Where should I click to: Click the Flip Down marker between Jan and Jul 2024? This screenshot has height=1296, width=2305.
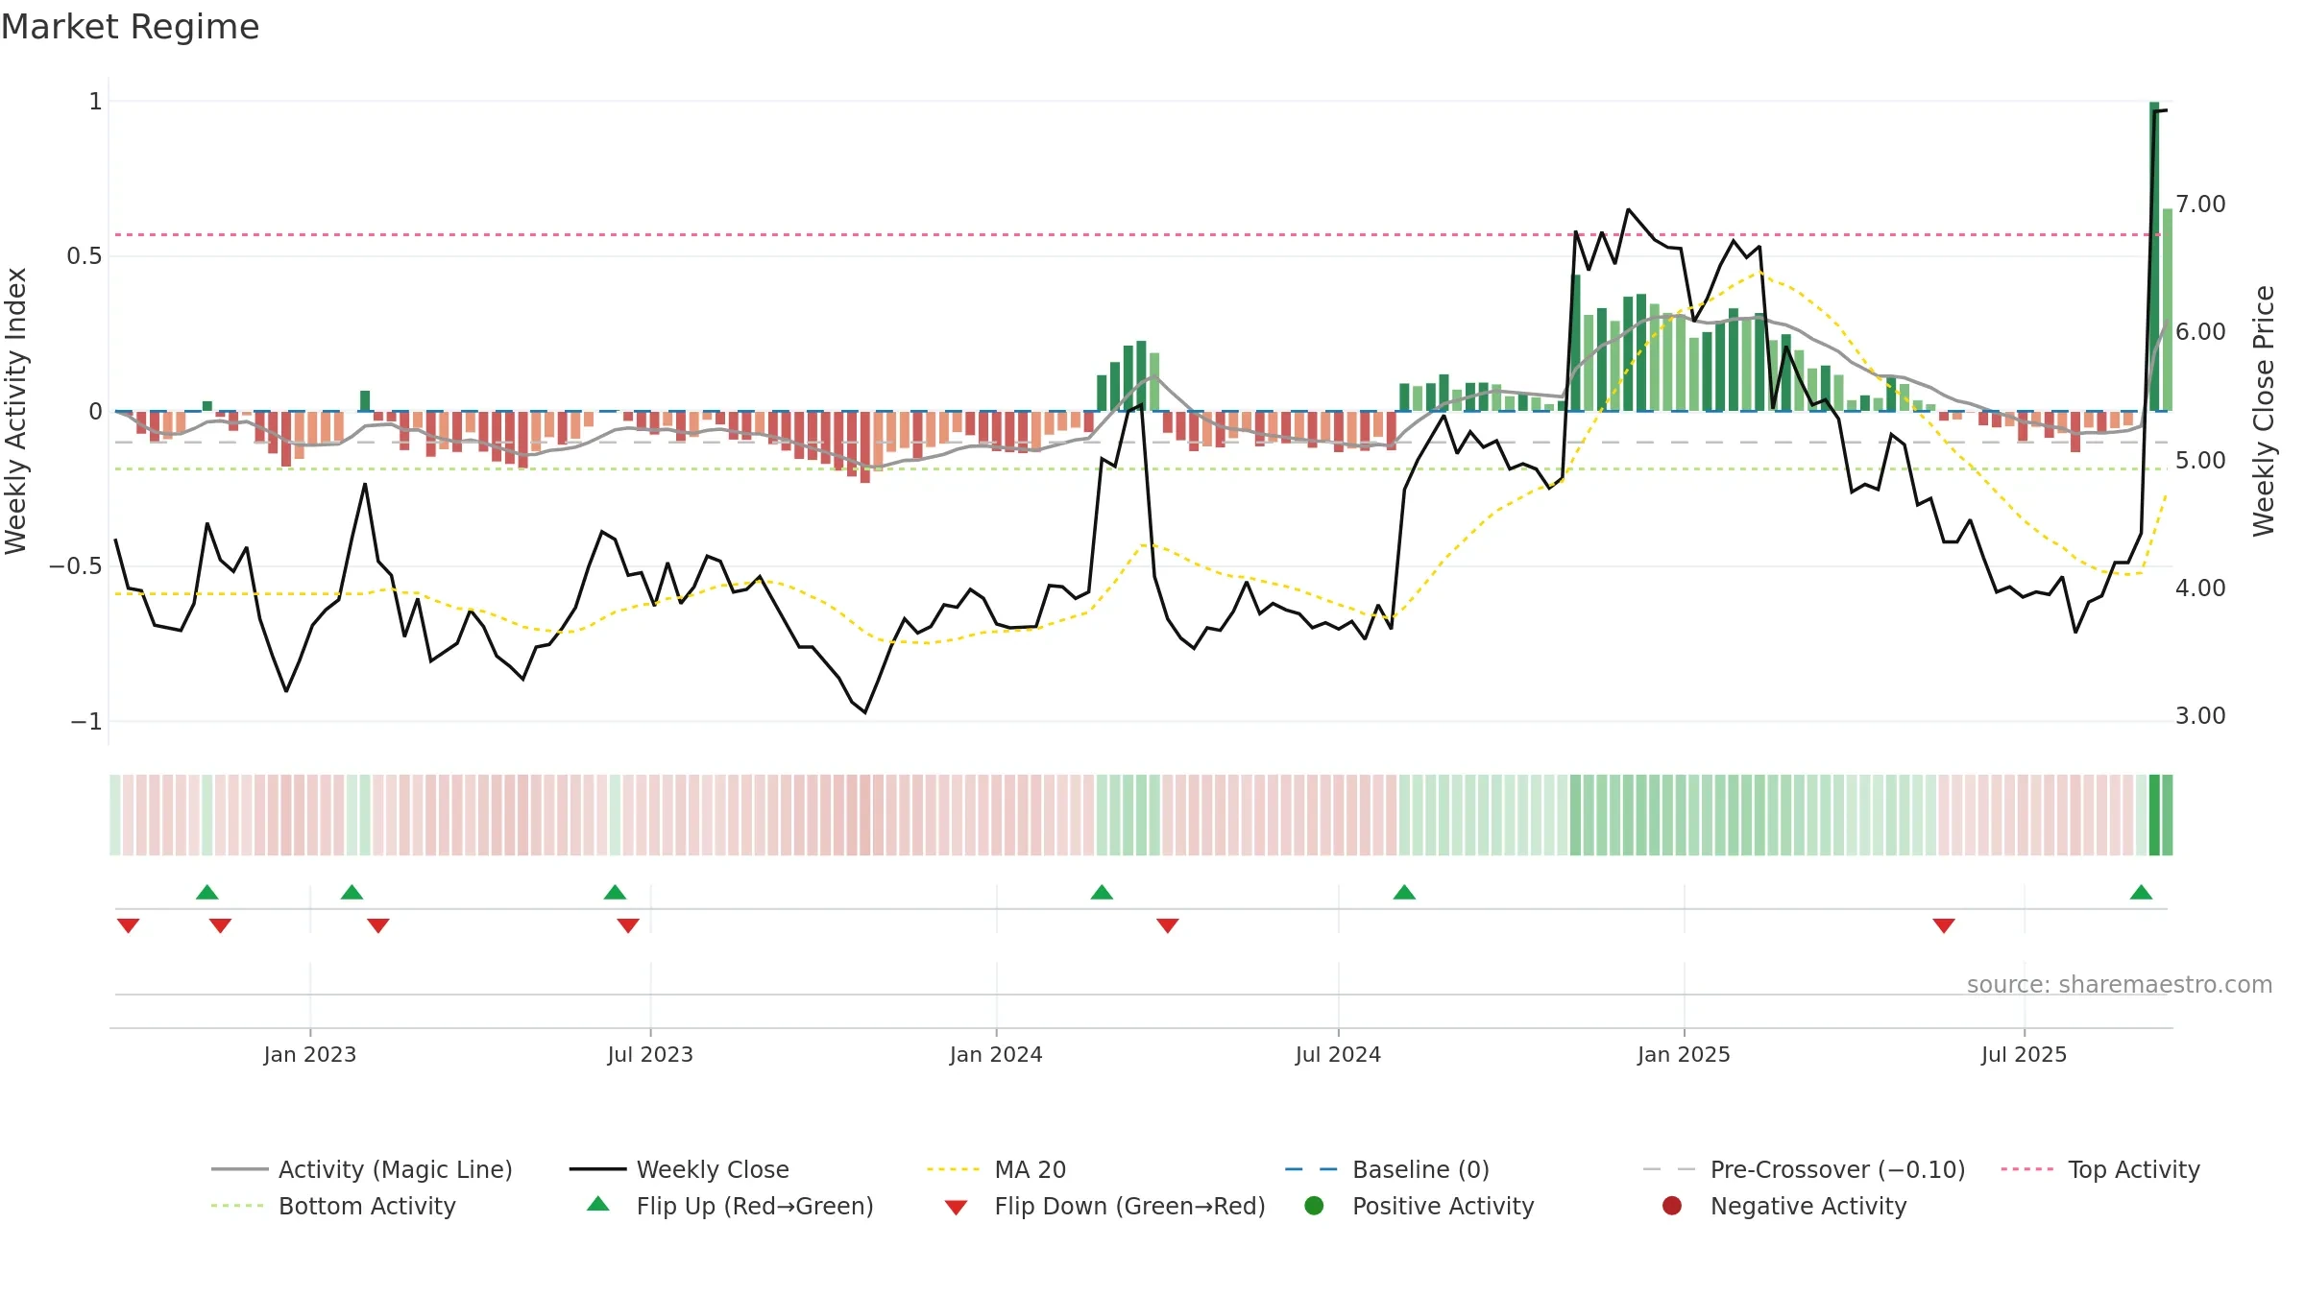[x=1168, y=925]
